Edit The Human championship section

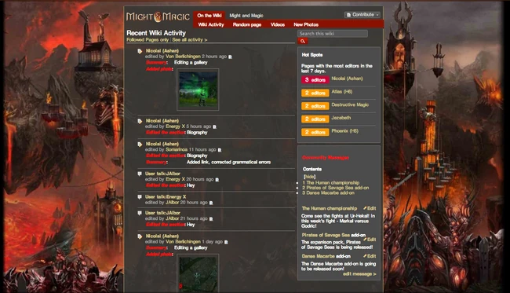(x=370, y=208)
